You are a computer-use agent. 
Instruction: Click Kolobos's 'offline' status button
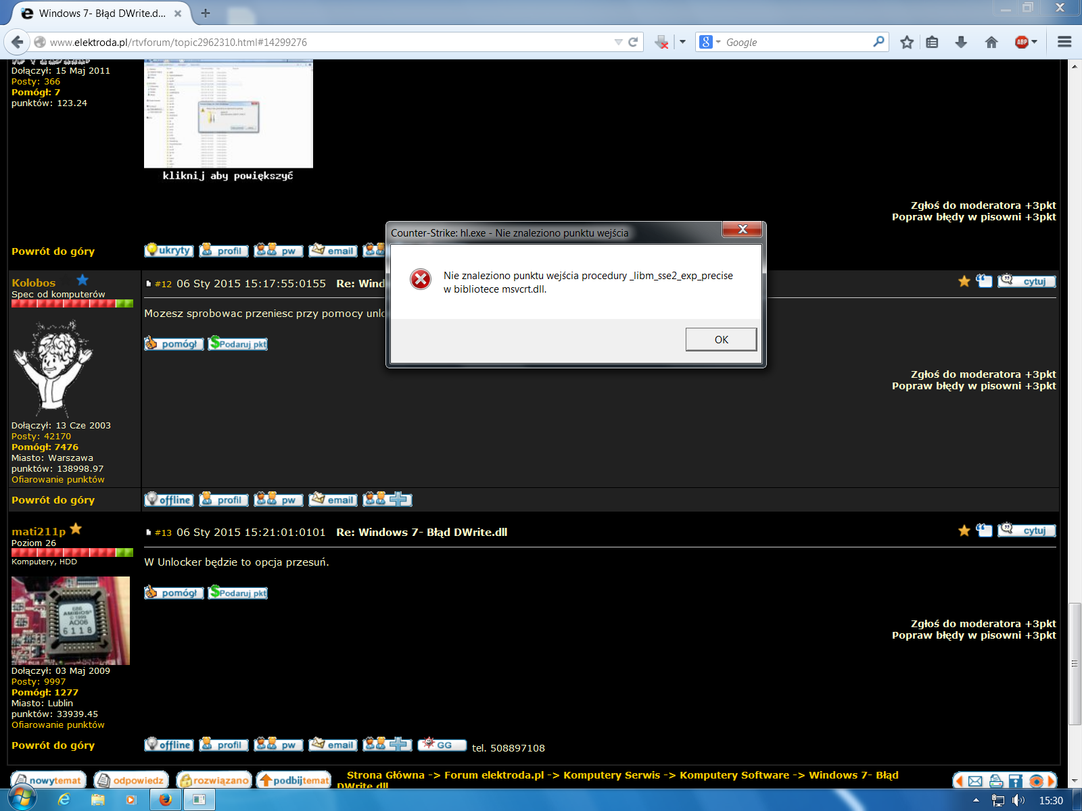point(169,499)
